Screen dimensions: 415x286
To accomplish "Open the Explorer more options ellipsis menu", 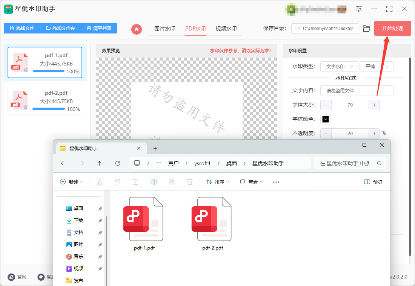I will coord(276,182).
